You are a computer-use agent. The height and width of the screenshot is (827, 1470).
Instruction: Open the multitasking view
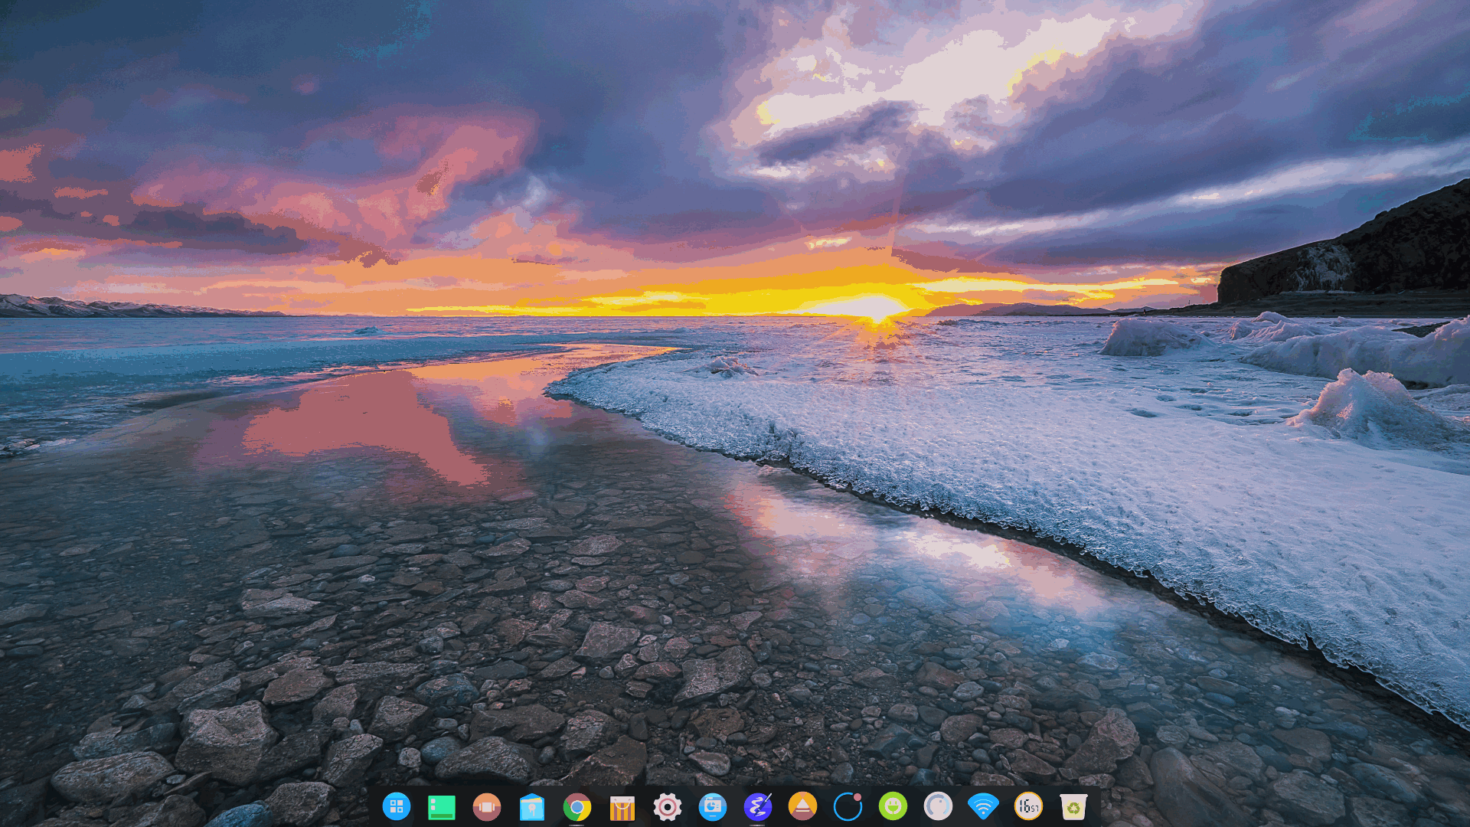click(x=486, y=806)
